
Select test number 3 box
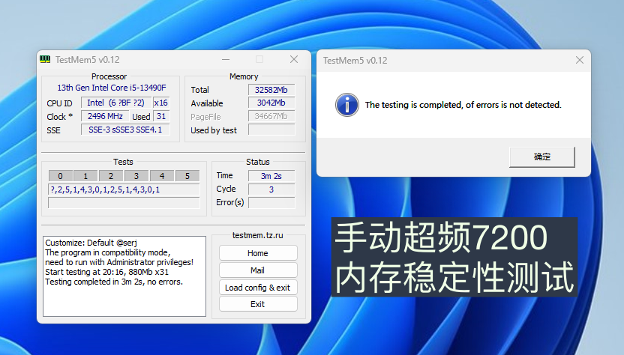pos(136,176)
